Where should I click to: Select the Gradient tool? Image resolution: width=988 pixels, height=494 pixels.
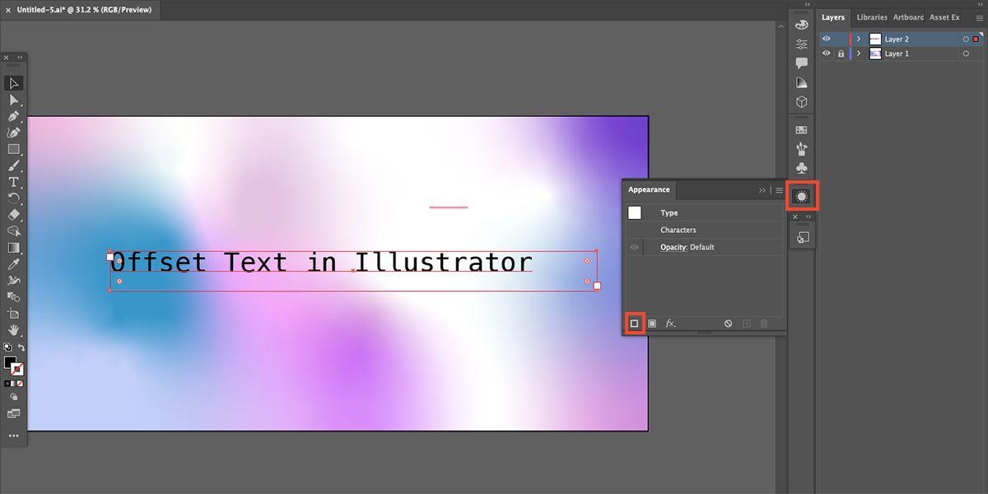(14, 248)
